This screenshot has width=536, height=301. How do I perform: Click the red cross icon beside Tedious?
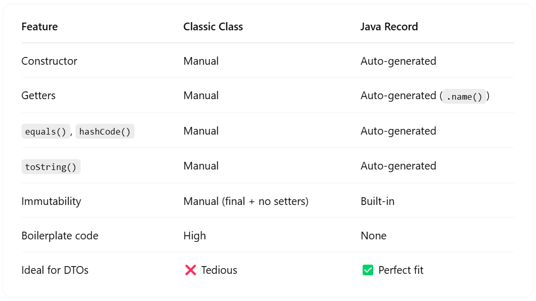tap(190, 270)
